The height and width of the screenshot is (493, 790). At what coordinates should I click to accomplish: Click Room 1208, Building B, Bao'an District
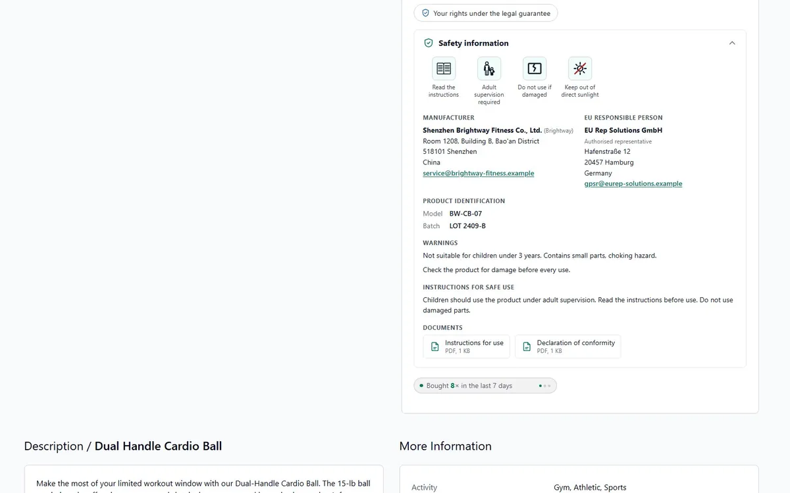[481, 141]
